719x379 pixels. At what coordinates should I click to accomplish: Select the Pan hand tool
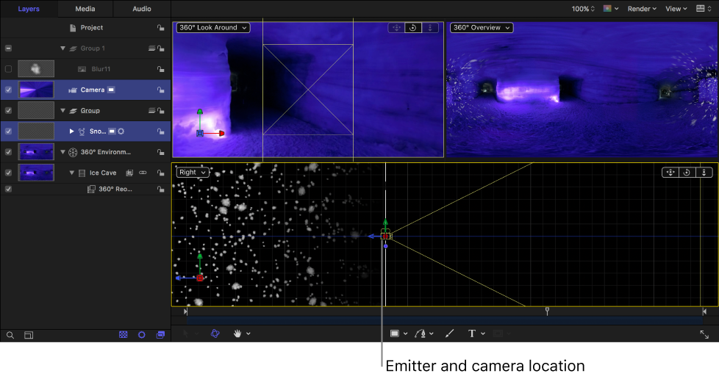(x=237, y=333)
